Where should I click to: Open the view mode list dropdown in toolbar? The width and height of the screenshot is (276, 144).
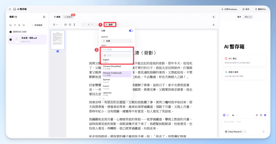(x=56, y=25)
